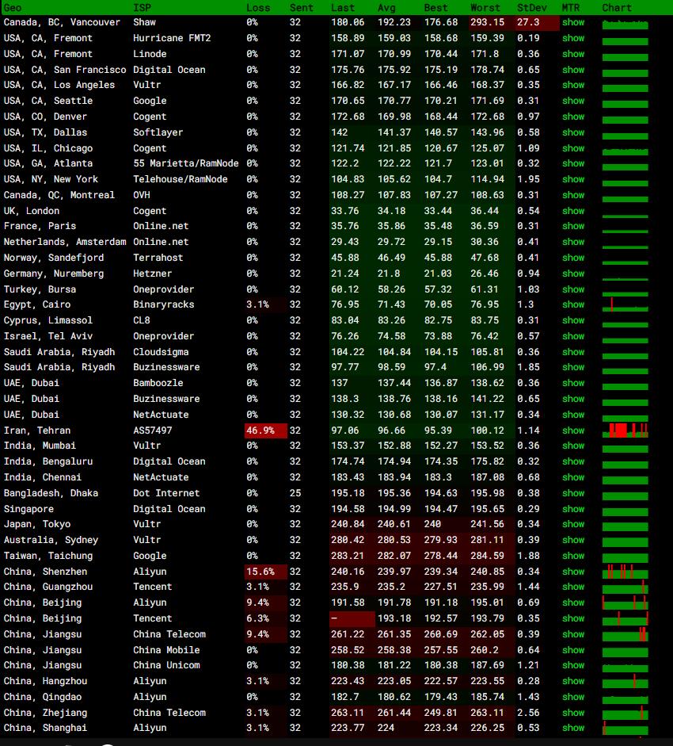Click the Worst column header
Screen dimensions: 673x746
pyautogui.click(x=485, y=8)
